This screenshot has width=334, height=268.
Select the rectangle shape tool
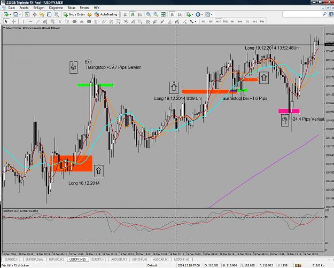[89, 21]
